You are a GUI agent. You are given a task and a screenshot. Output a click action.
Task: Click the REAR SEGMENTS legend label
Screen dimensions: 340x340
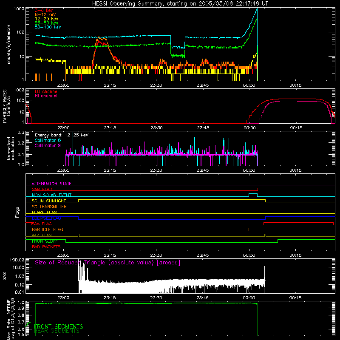[x=57, y=331]
